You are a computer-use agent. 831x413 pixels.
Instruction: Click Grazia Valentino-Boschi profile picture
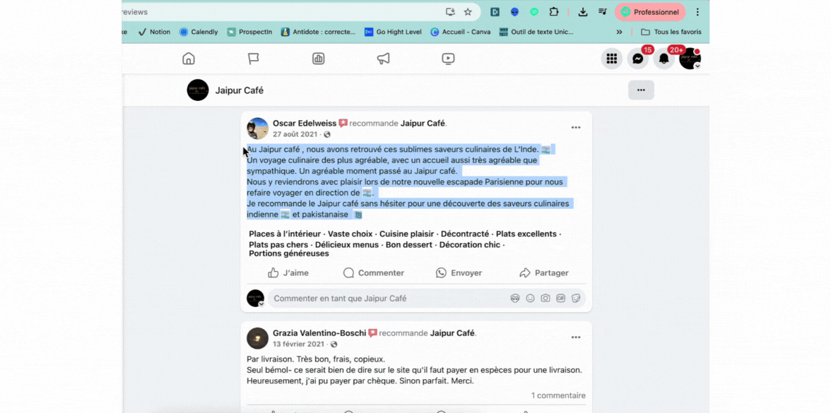coord(257,337)
